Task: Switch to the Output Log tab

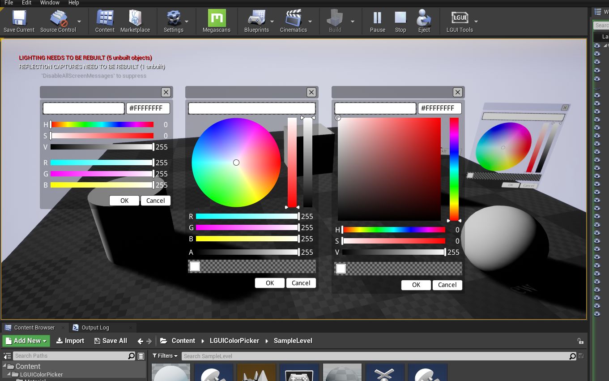Action: coord(95,327)
